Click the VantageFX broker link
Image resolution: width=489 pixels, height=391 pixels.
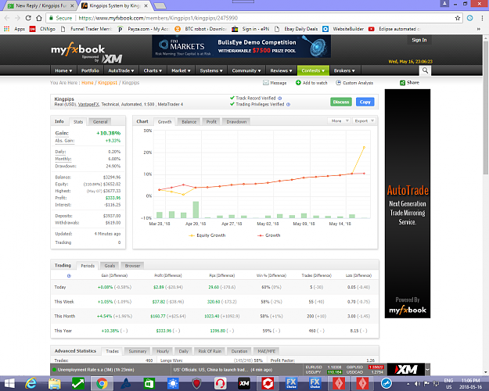pos(88,105)
